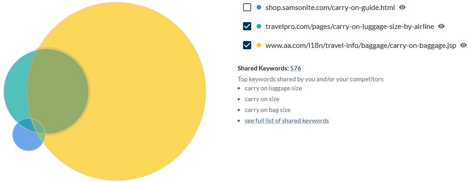
Task: Open 'see full list of shared keywords'
Action: 287,121
